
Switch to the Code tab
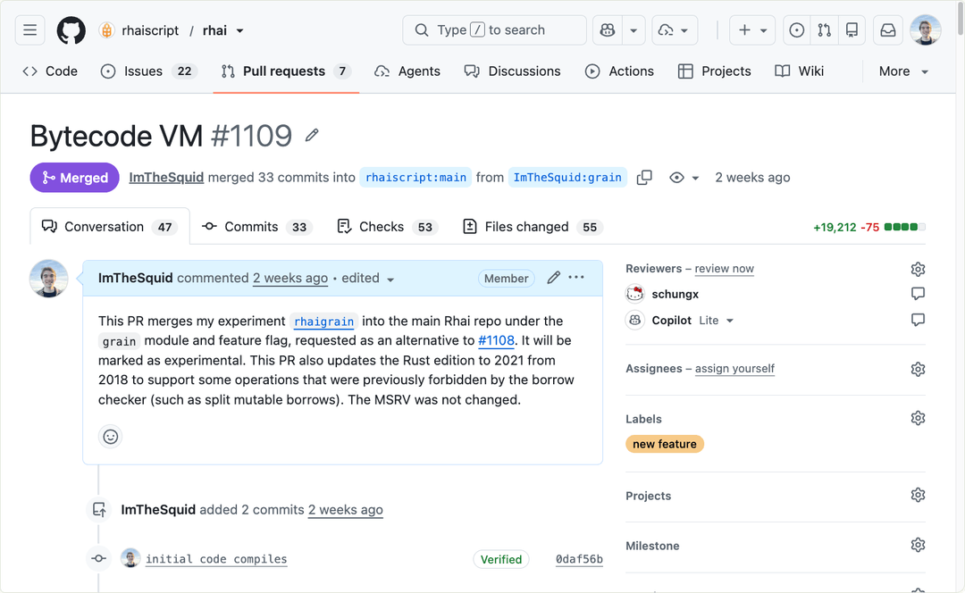(50, 71)
